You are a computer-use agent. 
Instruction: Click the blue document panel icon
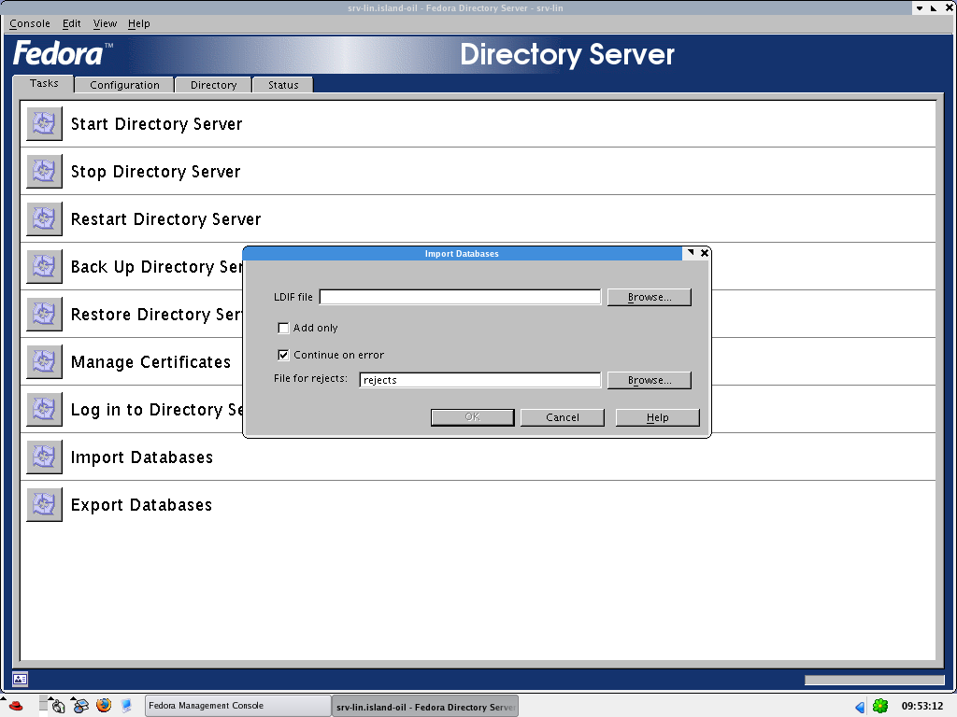126,706
